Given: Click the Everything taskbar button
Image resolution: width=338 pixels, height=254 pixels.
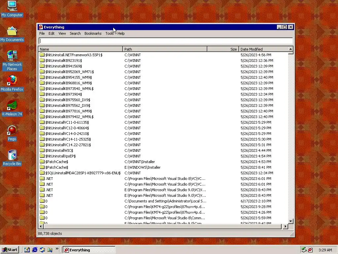Looking at the screenshot, I should (x=89, y=250).
